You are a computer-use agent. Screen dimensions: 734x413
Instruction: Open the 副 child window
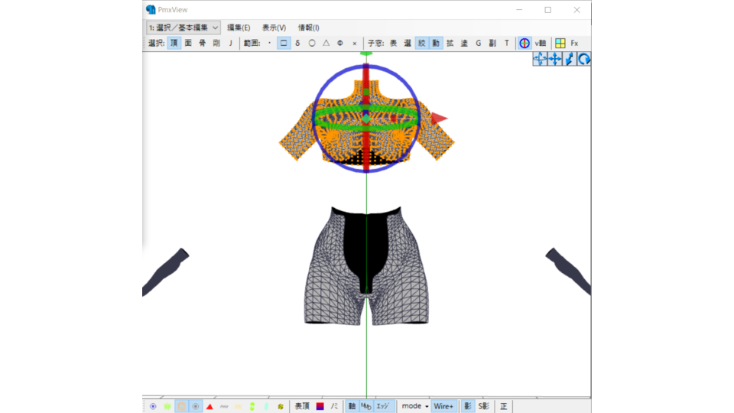pyautogui.click(x=492, y=43)
